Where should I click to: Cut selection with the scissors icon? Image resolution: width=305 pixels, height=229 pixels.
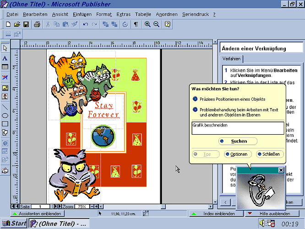pyautogui.click(x=48, y=24)
